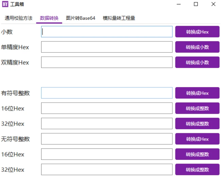Click 转换成小数 for 单精度Hex

pyautogui.click(x=197, y=47)
